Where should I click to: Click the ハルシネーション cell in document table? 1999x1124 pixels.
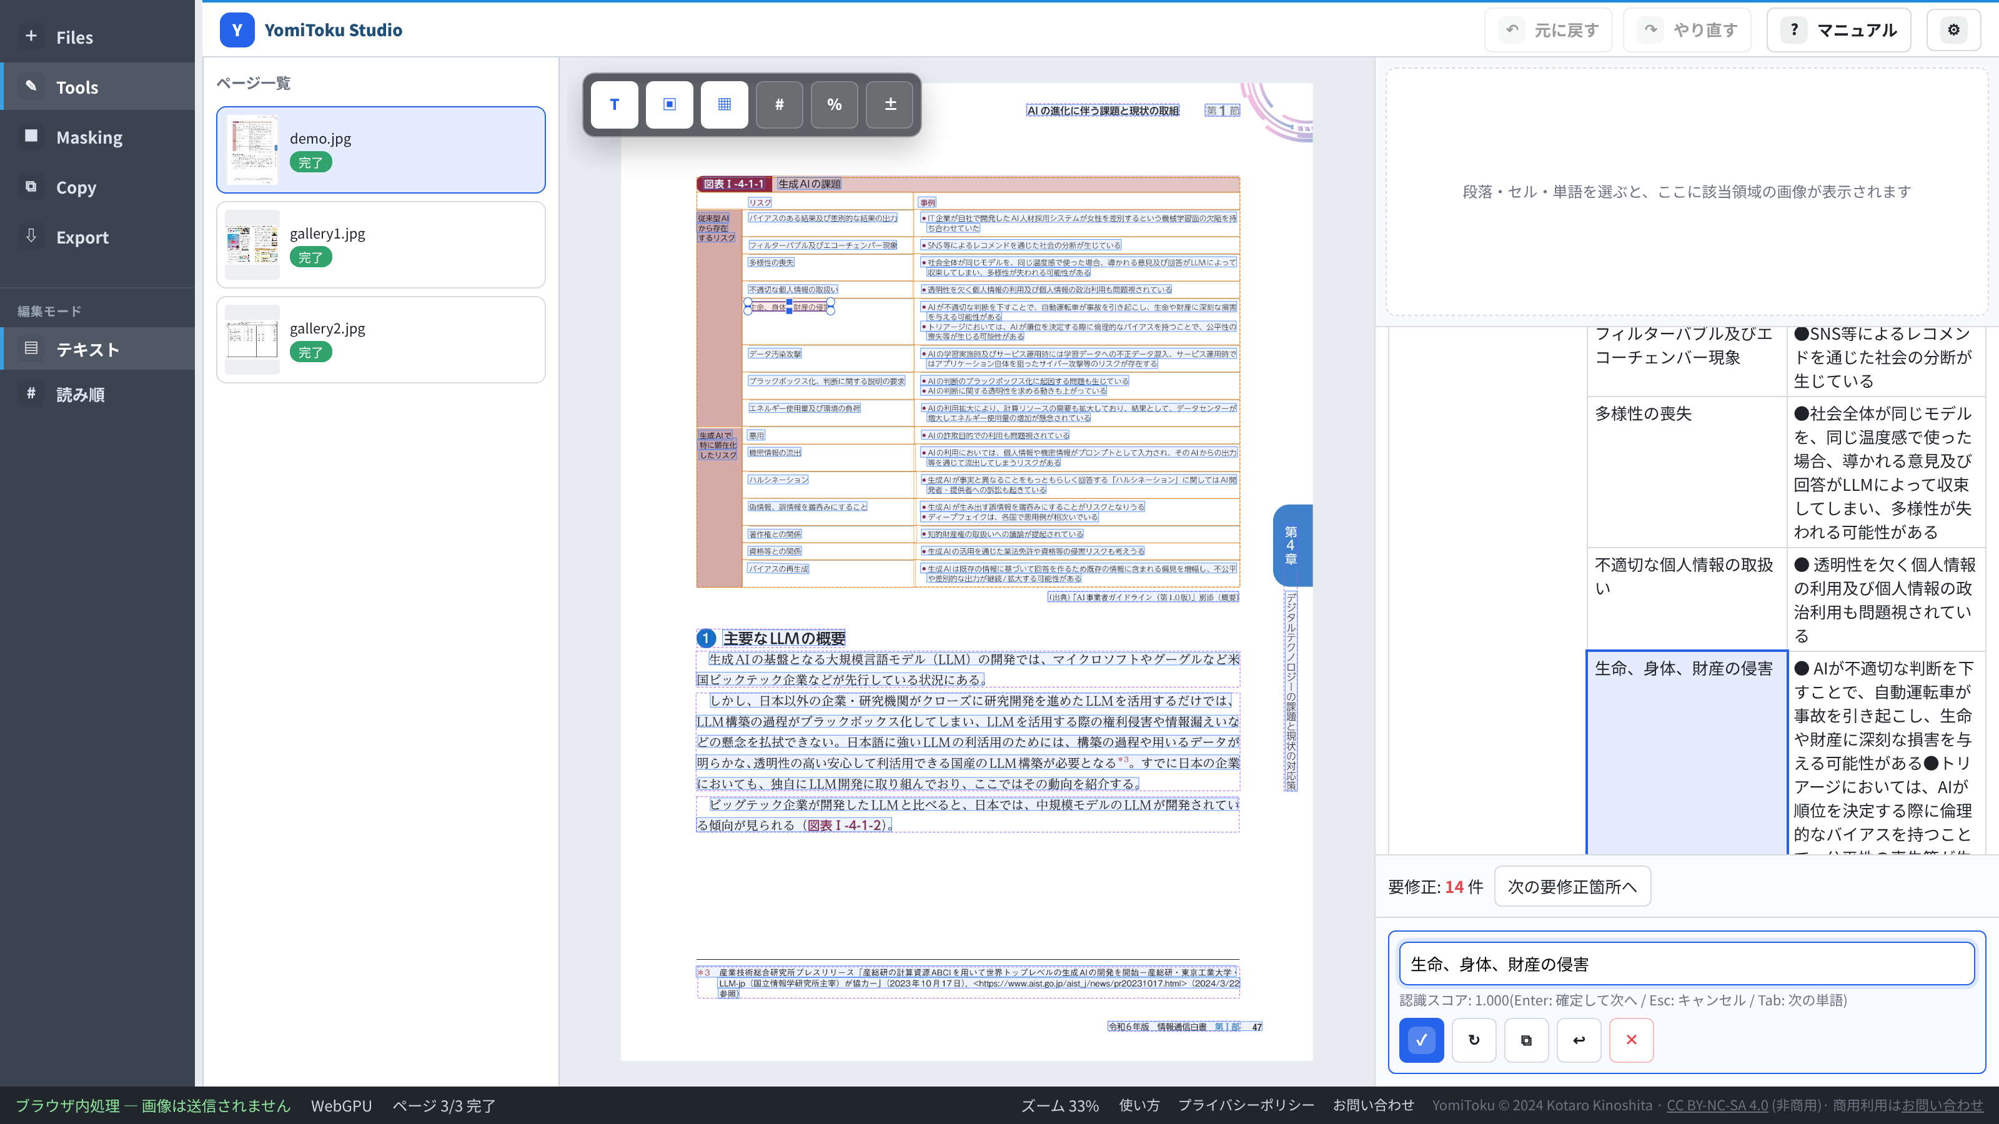[778, 480]
